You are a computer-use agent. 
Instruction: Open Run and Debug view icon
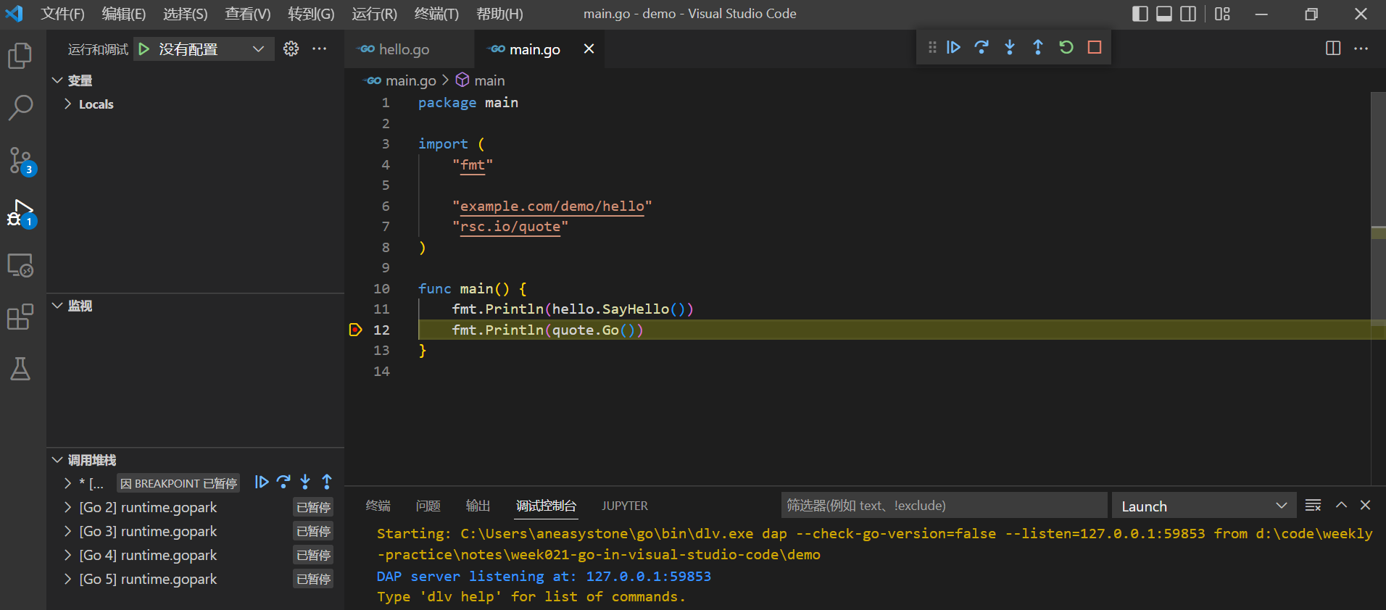pos(20,214)
